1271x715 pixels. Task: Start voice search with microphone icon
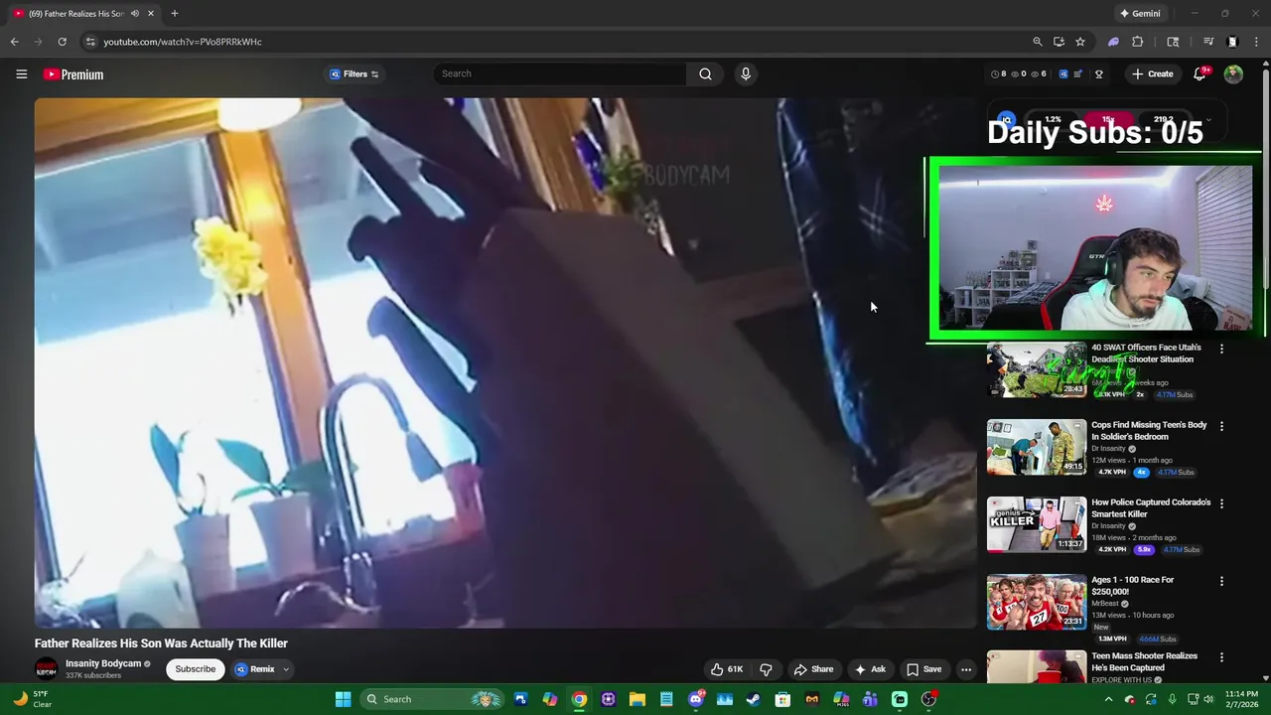746,73
